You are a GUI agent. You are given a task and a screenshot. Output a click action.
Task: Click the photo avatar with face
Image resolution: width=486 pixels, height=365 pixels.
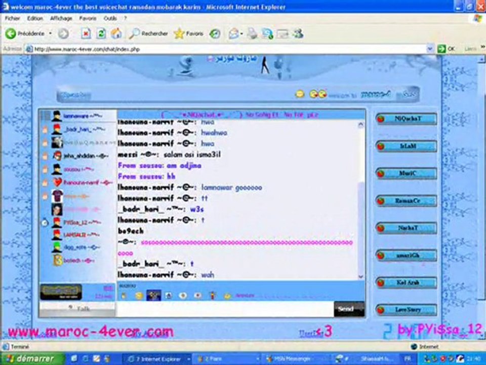point(57,209)
